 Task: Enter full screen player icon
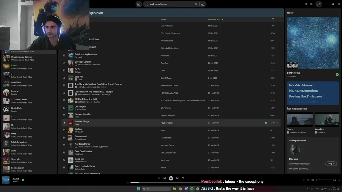pyautogui.click(x=339, y=180)
